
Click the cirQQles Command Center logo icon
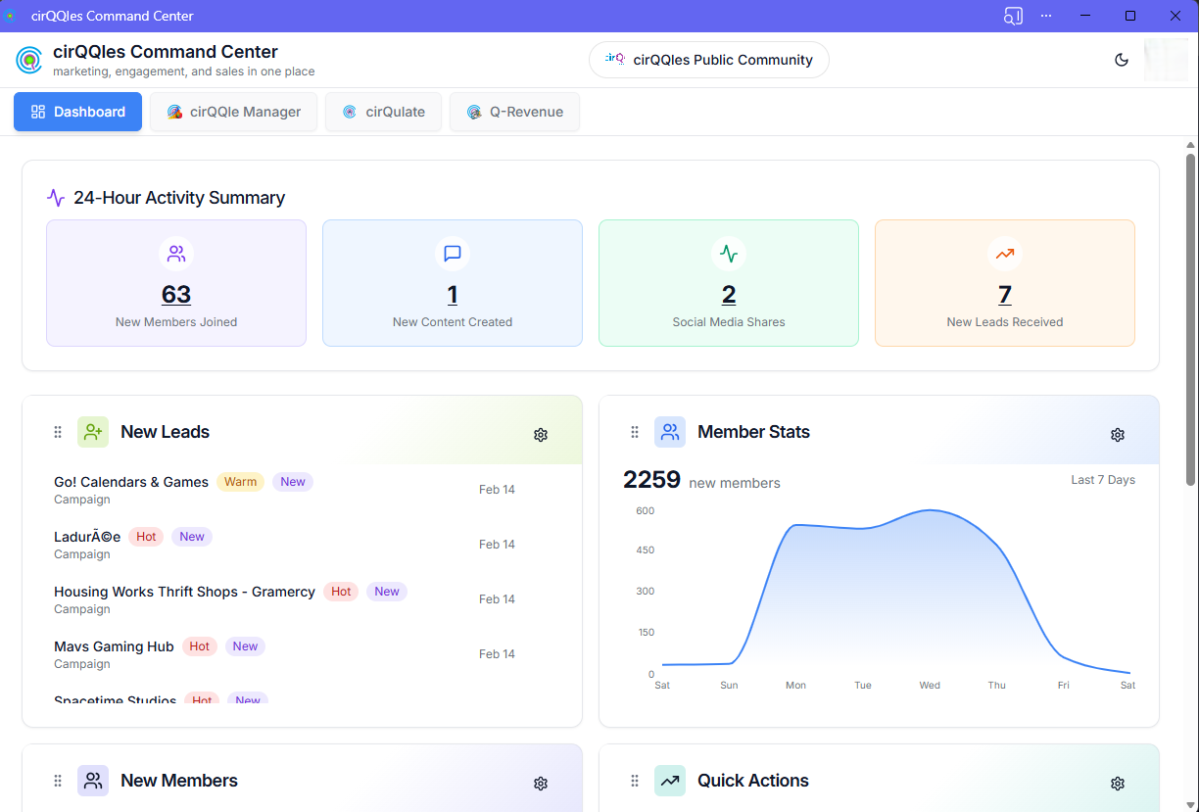pos(28,60)
